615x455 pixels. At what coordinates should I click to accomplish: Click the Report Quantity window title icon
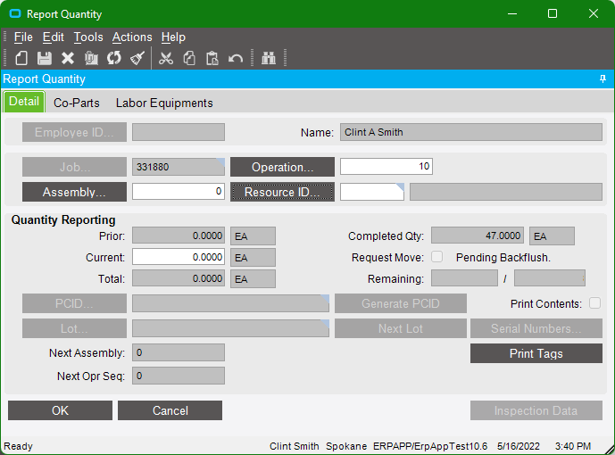pyautogui.click(x=15, y=14)
